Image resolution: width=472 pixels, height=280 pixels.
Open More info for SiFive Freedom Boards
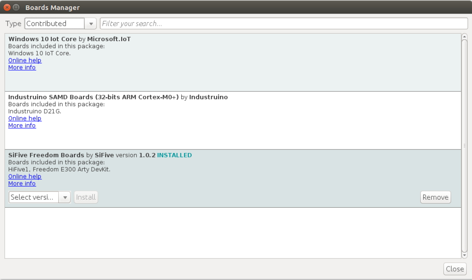pyautogui.click(x=22, y=184)
